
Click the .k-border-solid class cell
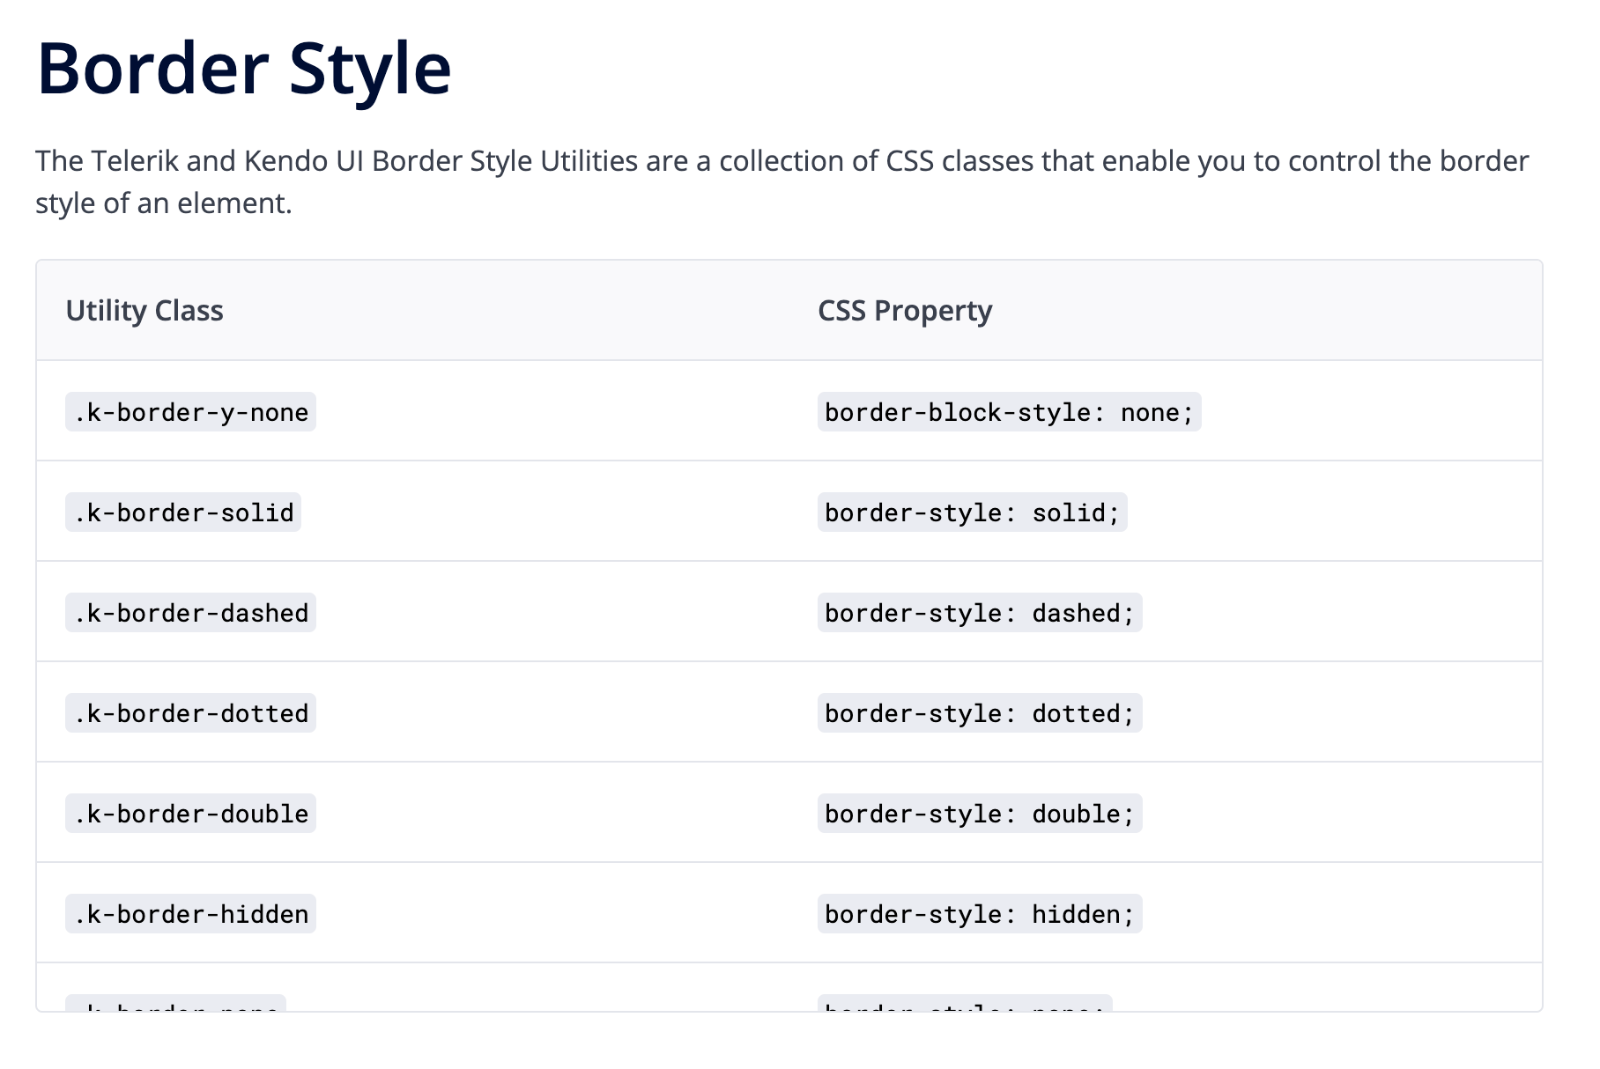click(183, 512)
